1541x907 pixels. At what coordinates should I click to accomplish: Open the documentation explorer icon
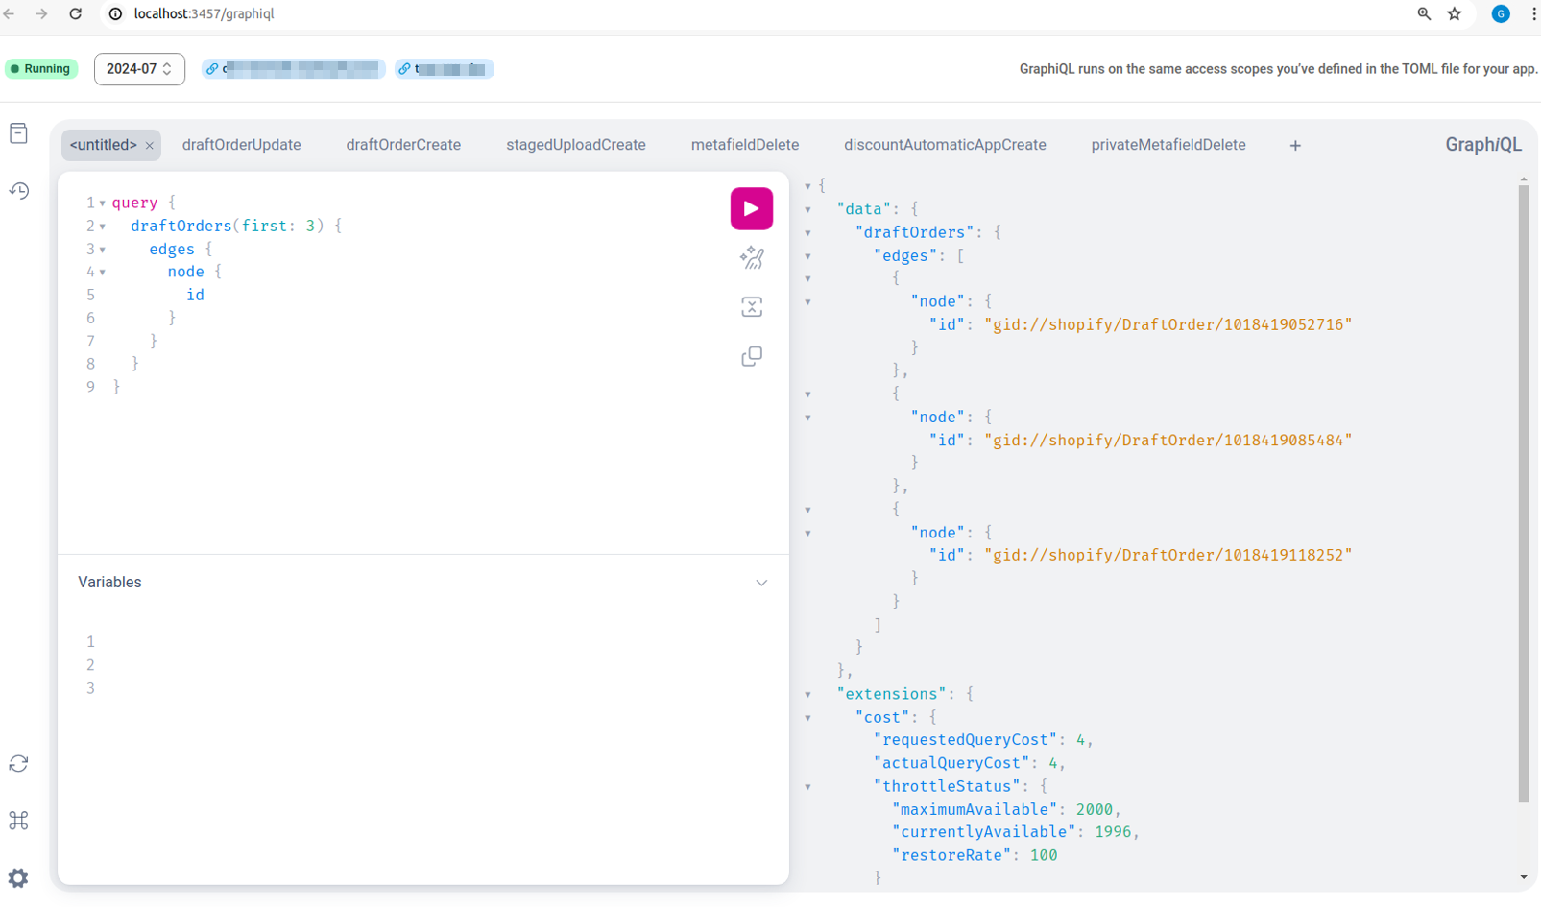pyautogui.click(x=18, y=133)
